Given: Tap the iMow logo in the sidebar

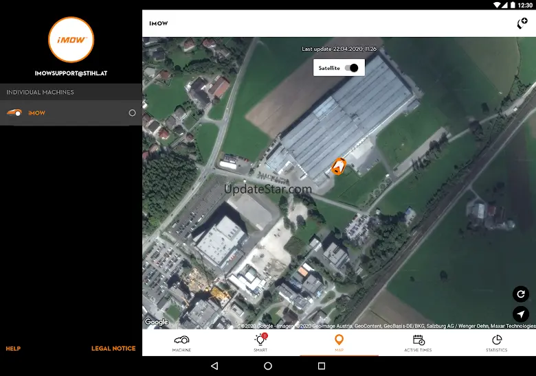Looking at the screenshot, I should tap(71, 40).
